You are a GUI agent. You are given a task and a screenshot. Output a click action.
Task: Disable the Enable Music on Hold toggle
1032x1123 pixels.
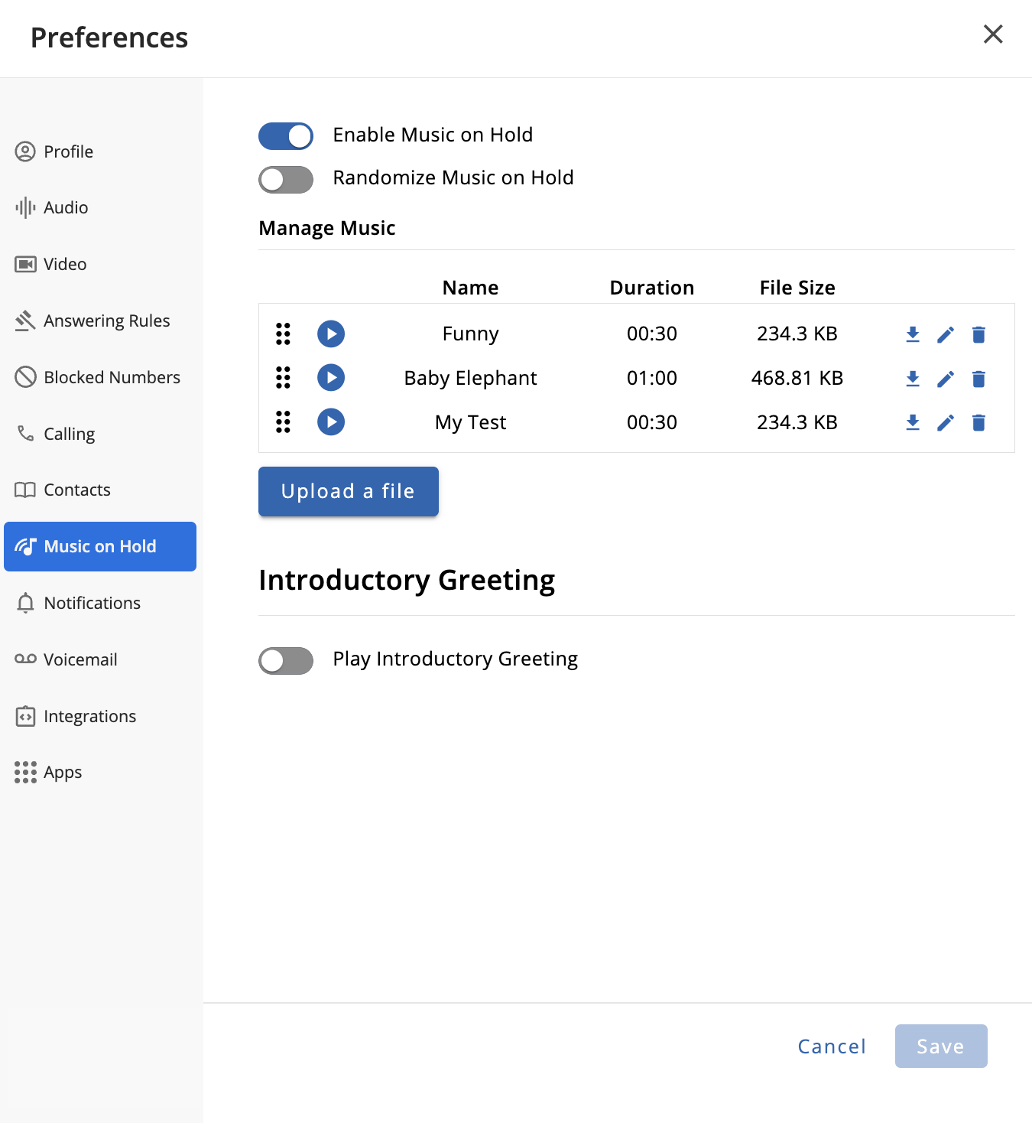click(286, 136)
